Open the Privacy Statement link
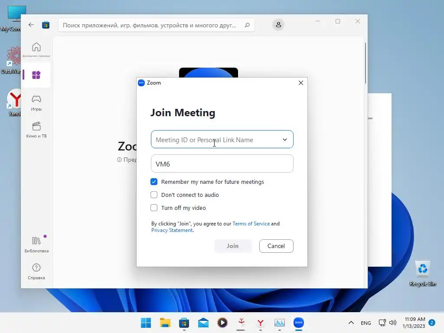Screen dimensions: 444x333 click(172, 230)
